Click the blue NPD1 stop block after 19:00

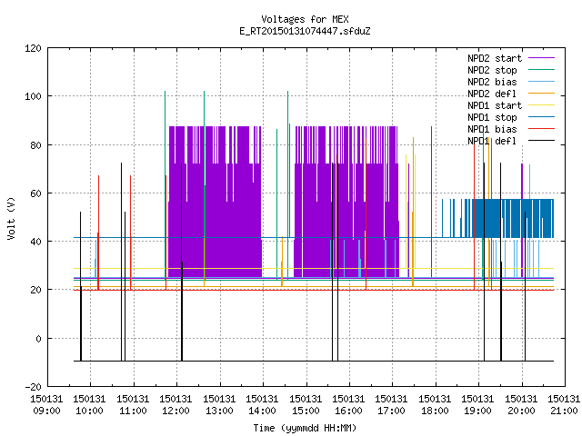pyautogui.click(x=512, y=218)
